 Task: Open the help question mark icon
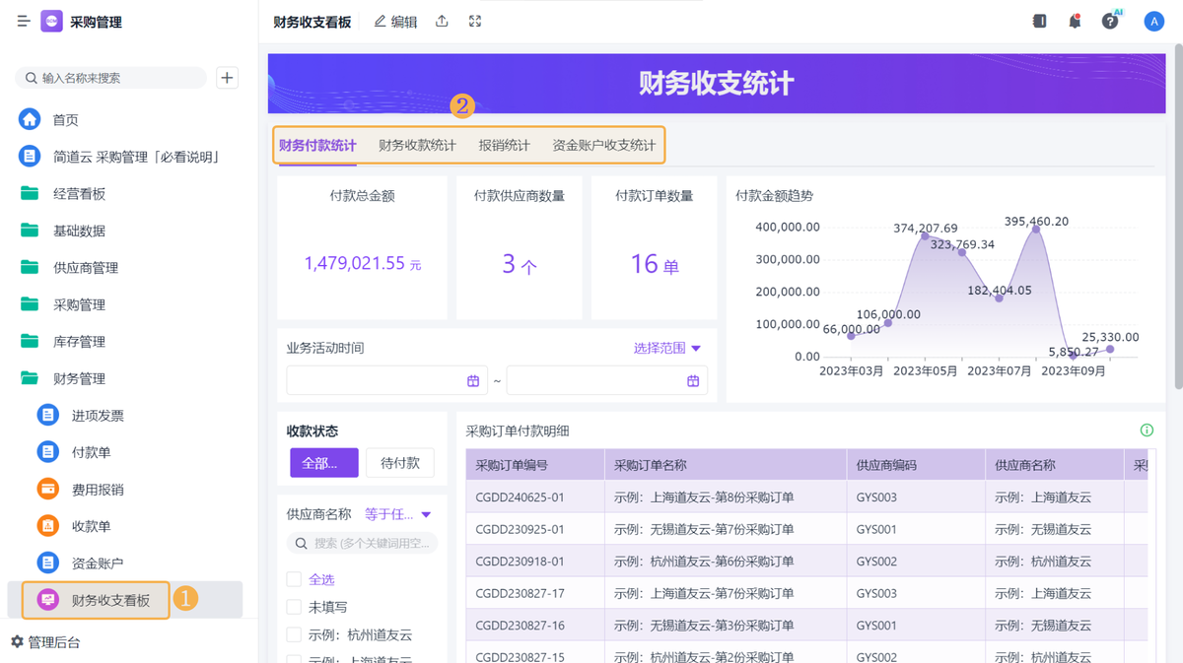click(1110, 22)
